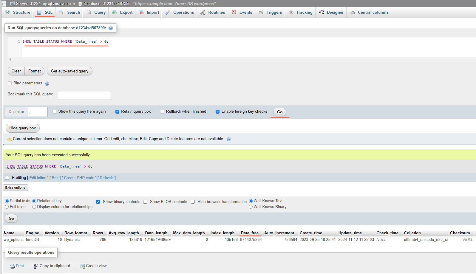Select the Full texts radio button

coord(7,207)
